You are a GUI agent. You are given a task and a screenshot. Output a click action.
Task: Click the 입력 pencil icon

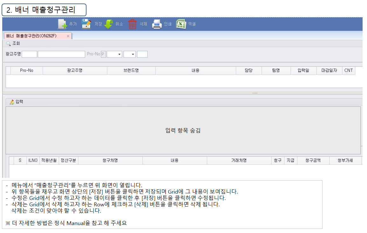(12, 102)
